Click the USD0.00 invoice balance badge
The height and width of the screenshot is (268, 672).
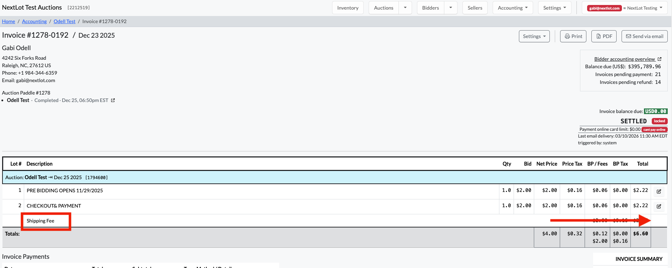point(656,111)
